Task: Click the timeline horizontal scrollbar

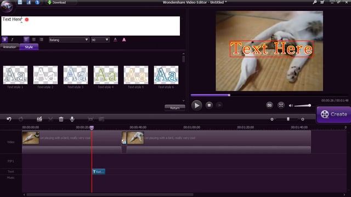Action: click(110, 195)
